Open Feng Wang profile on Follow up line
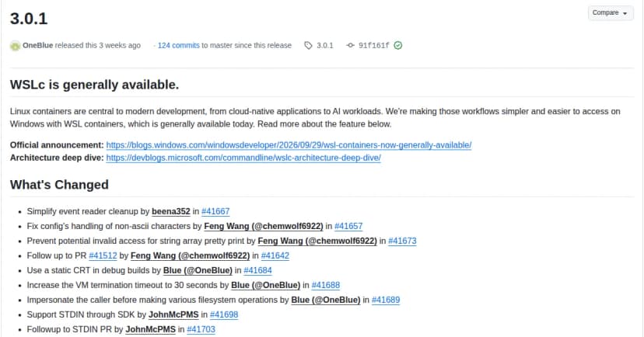Image resolution: width=644 pixels, height=337 pixels. pos(190,255)
